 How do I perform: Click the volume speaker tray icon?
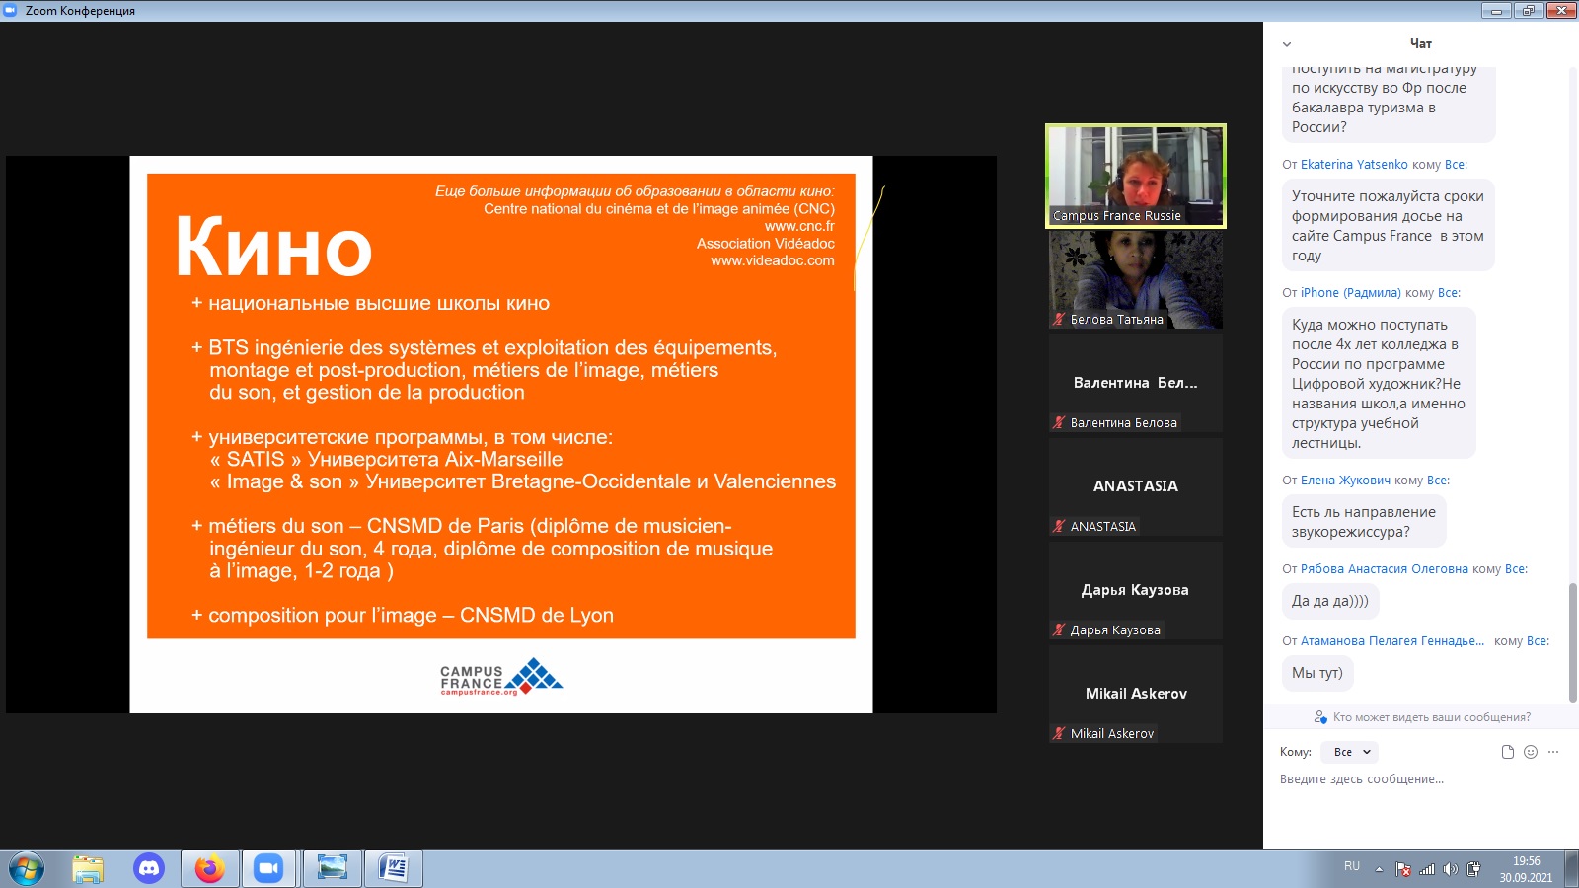[x=1450, y=869]
